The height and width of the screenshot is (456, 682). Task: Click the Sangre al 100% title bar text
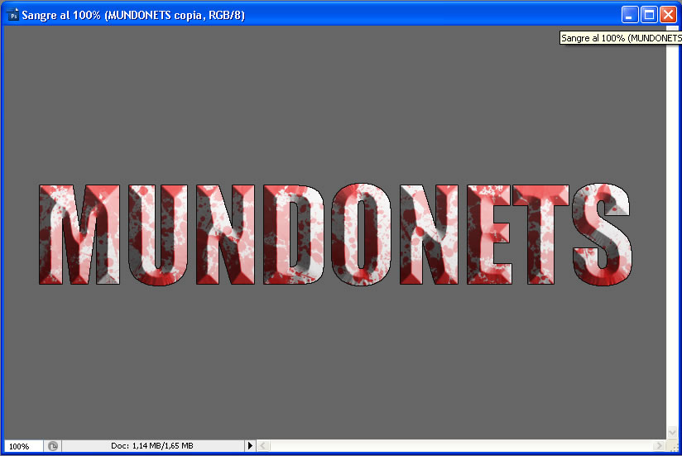133,15
